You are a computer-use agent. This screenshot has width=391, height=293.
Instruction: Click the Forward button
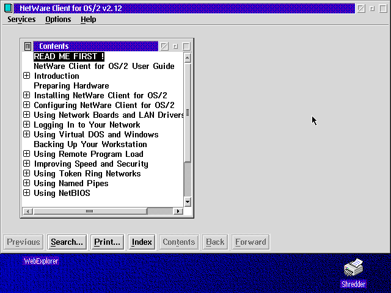click(250, 242)
